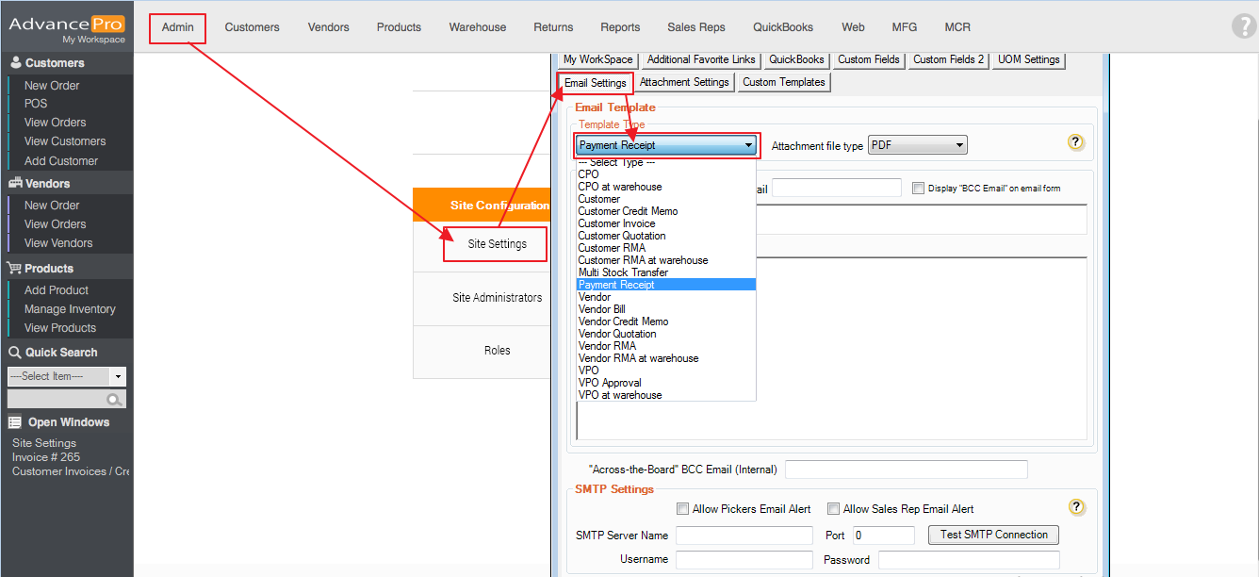Viewport: 1259px width, 577px height.
Task: Enable Allow Sales Rep Email Alert checkbox
Action: click(833, 509)
